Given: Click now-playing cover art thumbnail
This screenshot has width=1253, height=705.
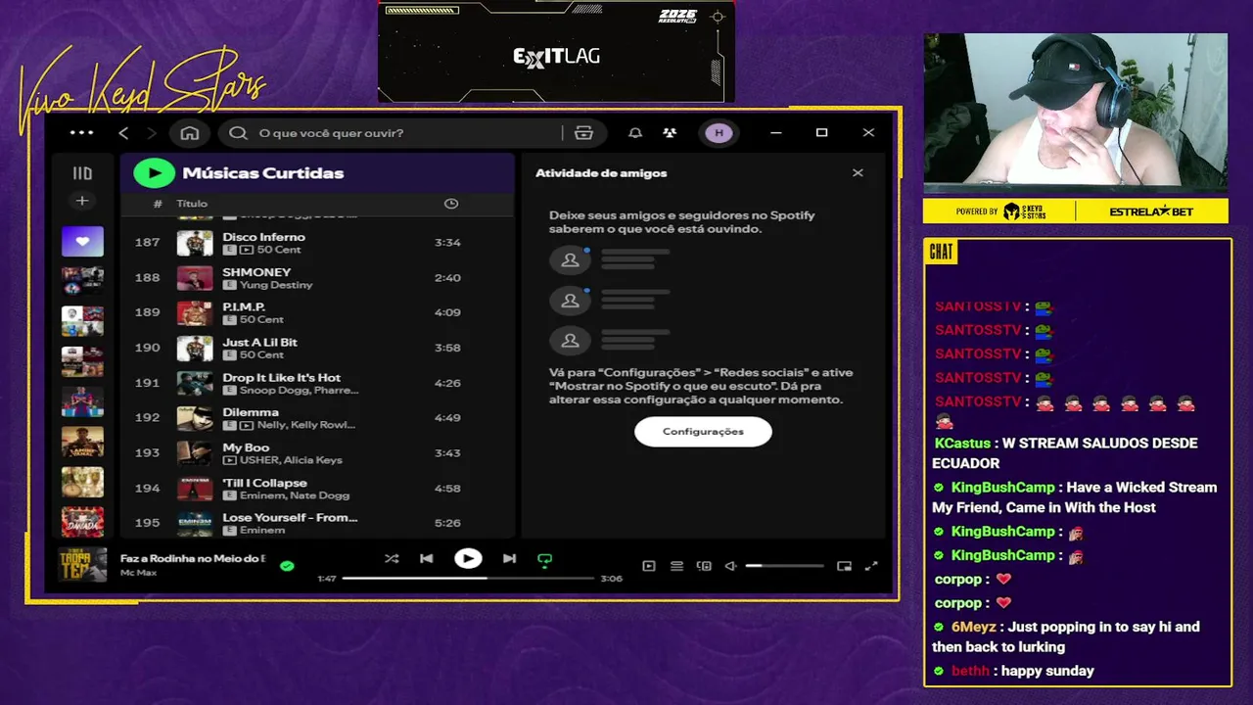Looking at the screenshot, I should (x=82, y=565).
